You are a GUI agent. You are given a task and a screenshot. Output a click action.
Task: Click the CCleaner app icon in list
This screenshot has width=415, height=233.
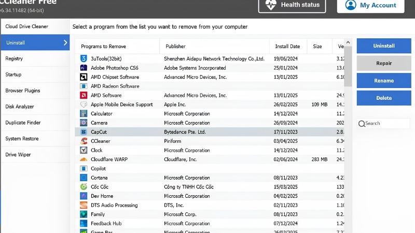[x=84, y=141]
